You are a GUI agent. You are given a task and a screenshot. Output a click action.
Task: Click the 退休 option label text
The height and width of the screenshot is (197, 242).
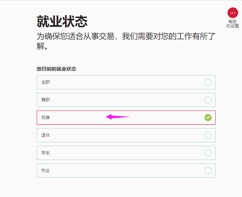pos(46,135)
